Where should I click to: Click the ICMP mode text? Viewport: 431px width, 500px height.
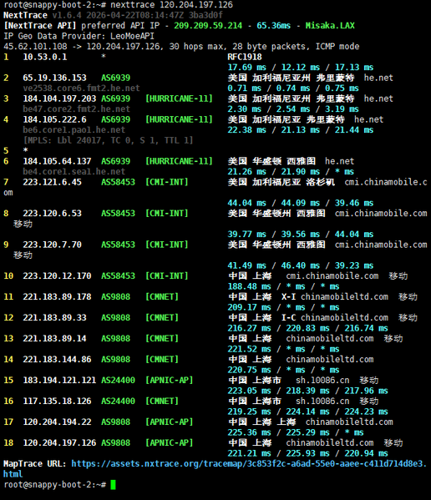click(x=337, y=47)
